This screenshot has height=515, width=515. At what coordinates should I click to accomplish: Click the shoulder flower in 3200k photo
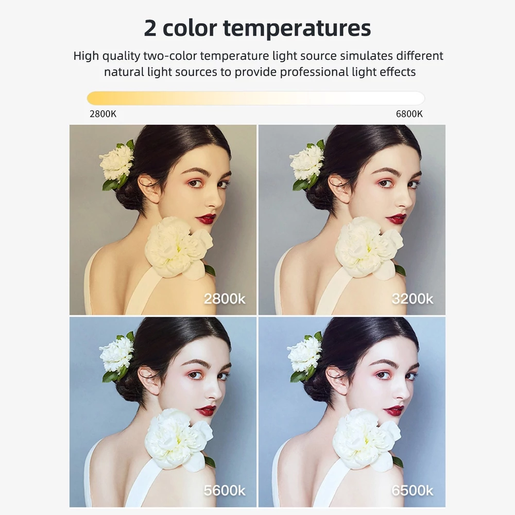point(369,247)
